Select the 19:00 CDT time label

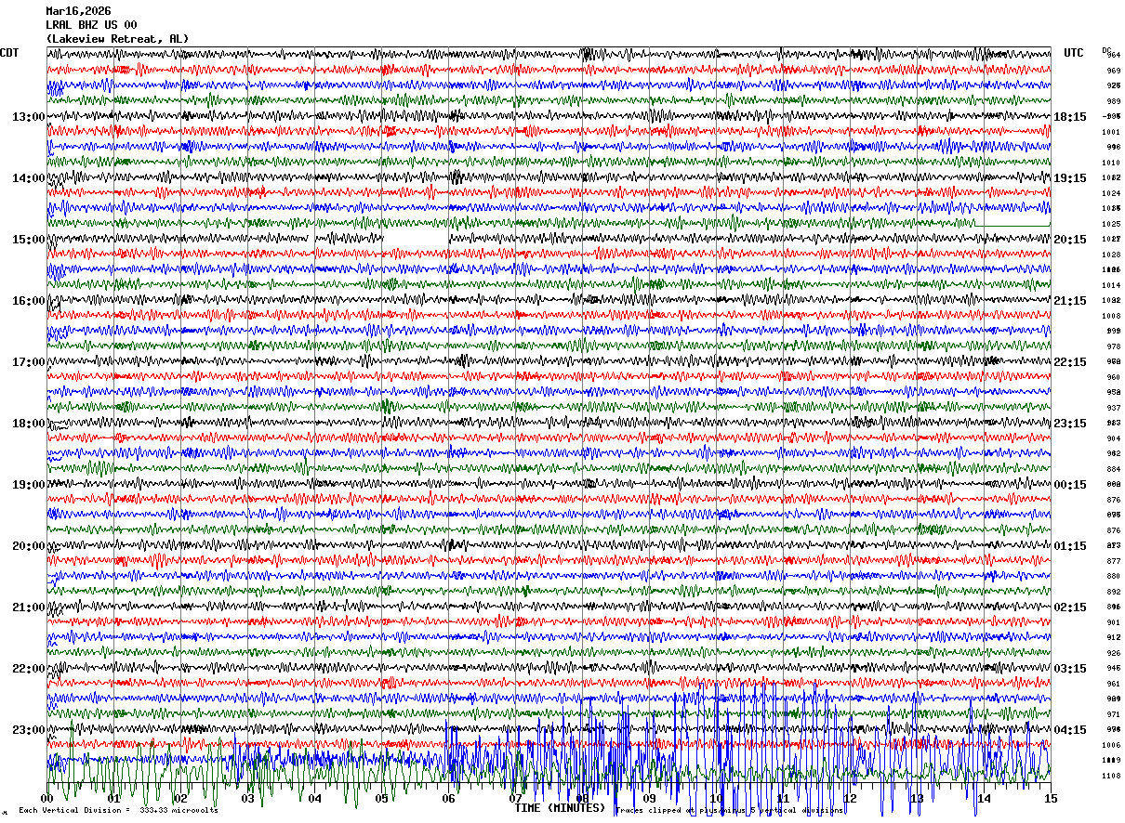29,485
